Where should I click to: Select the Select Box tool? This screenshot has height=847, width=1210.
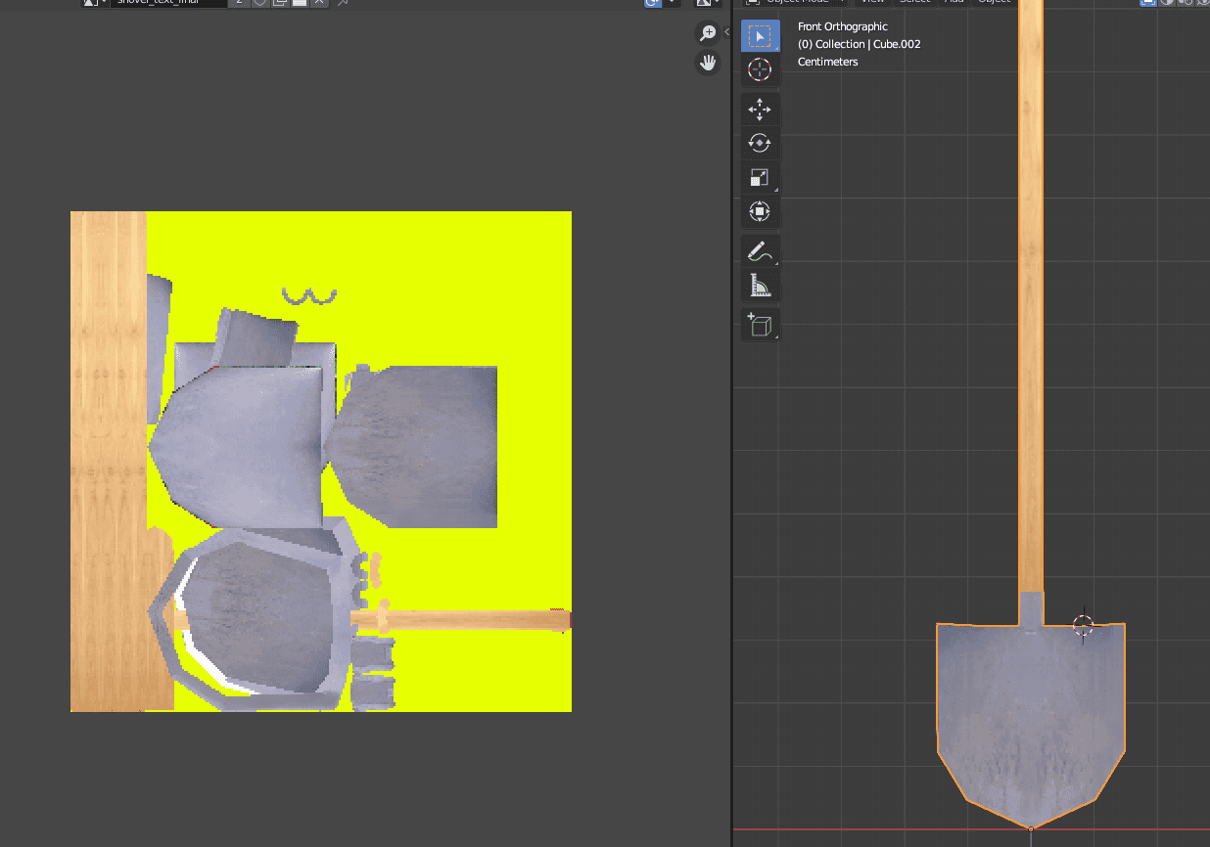pos(760,36)
